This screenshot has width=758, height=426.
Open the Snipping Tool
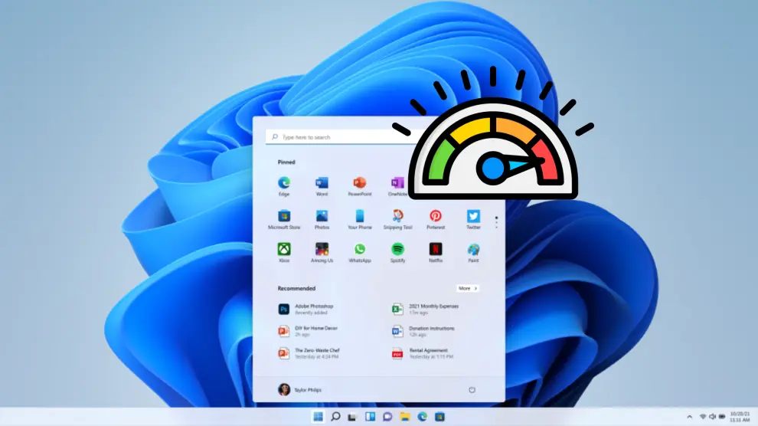(397, 217)
